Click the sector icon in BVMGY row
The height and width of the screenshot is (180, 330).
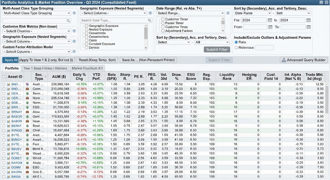coord(27,140)
